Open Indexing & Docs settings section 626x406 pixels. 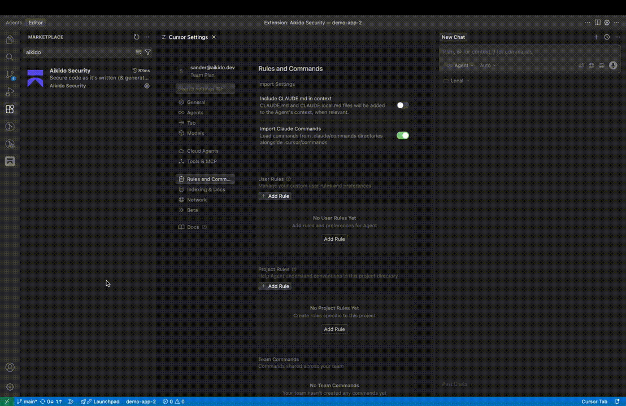coord(205,189)
